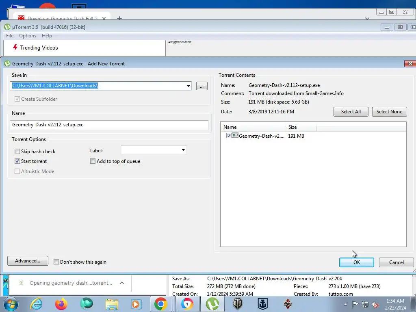Launch World of Warships anchor icon
The width and height of the screenshot is (416, 312).
263,304
